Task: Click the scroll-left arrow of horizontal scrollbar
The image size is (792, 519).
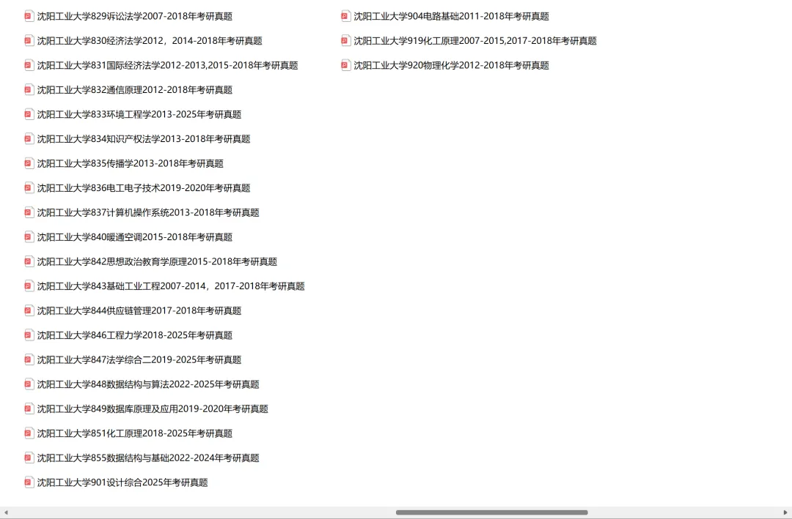Action: 6,512
